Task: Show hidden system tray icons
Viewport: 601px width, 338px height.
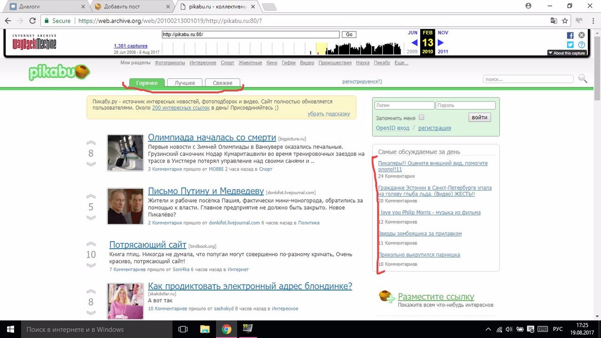Action: 489,329
